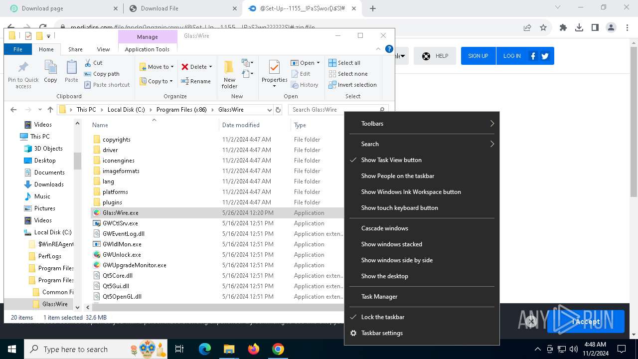Image resolution: width=638 pixels, height=359 pixels.
Task: Click HELP button on MediaFire
Action: point(435,56)
